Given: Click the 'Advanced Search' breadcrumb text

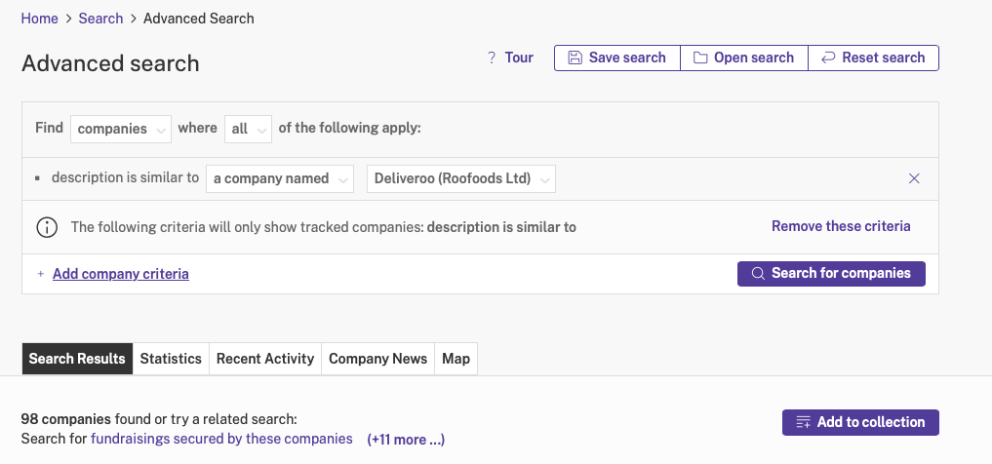Looking at the screenshot, I should point(199,19).
